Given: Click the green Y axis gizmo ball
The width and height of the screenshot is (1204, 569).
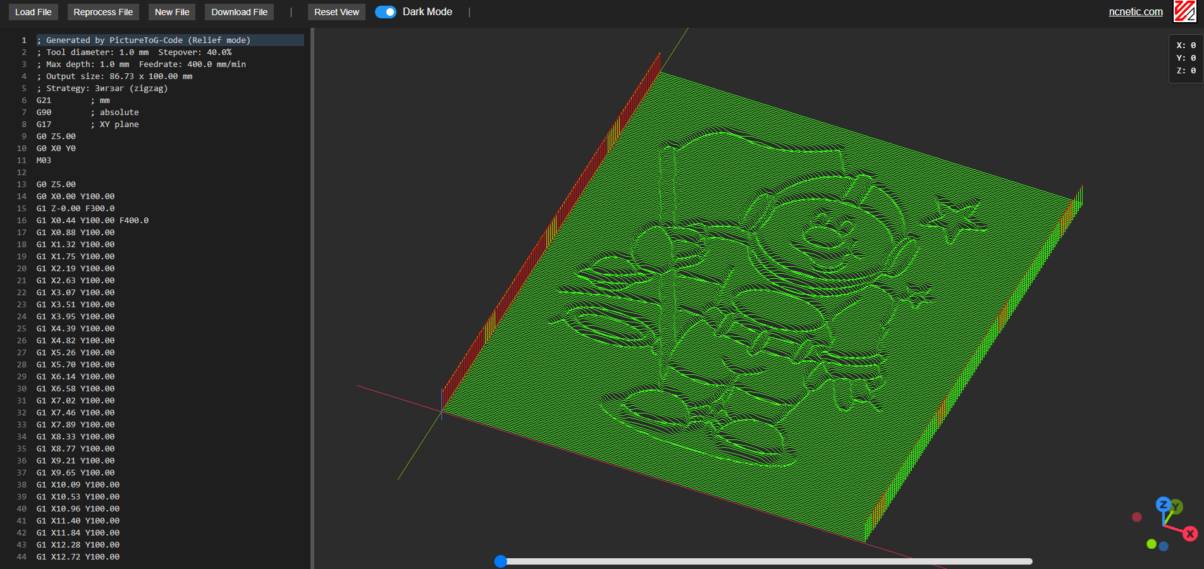Looking at the screenshot, I should [1176, 506].
